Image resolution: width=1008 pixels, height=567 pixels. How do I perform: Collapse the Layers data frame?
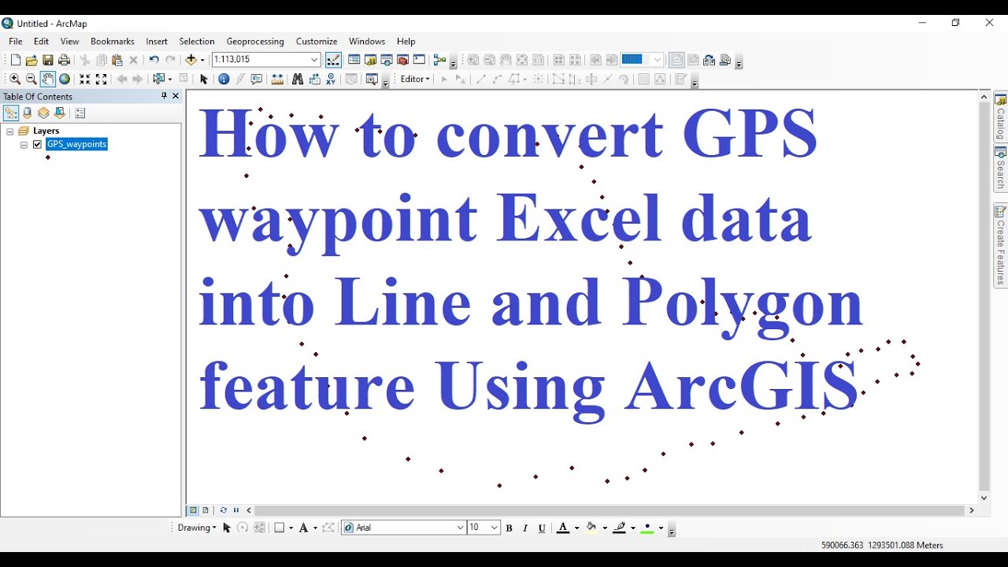[x=10, y=131]
